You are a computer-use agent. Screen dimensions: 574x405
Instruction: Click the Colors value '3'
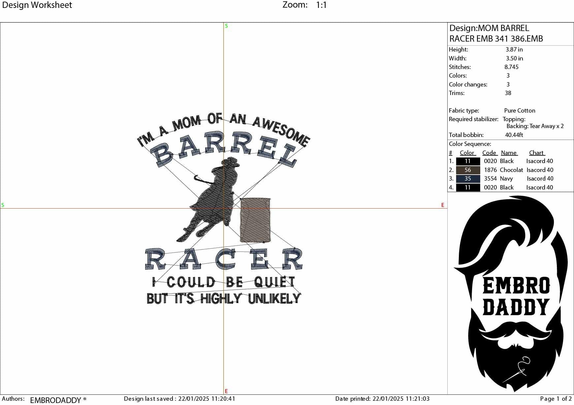[x=508, y=76]
